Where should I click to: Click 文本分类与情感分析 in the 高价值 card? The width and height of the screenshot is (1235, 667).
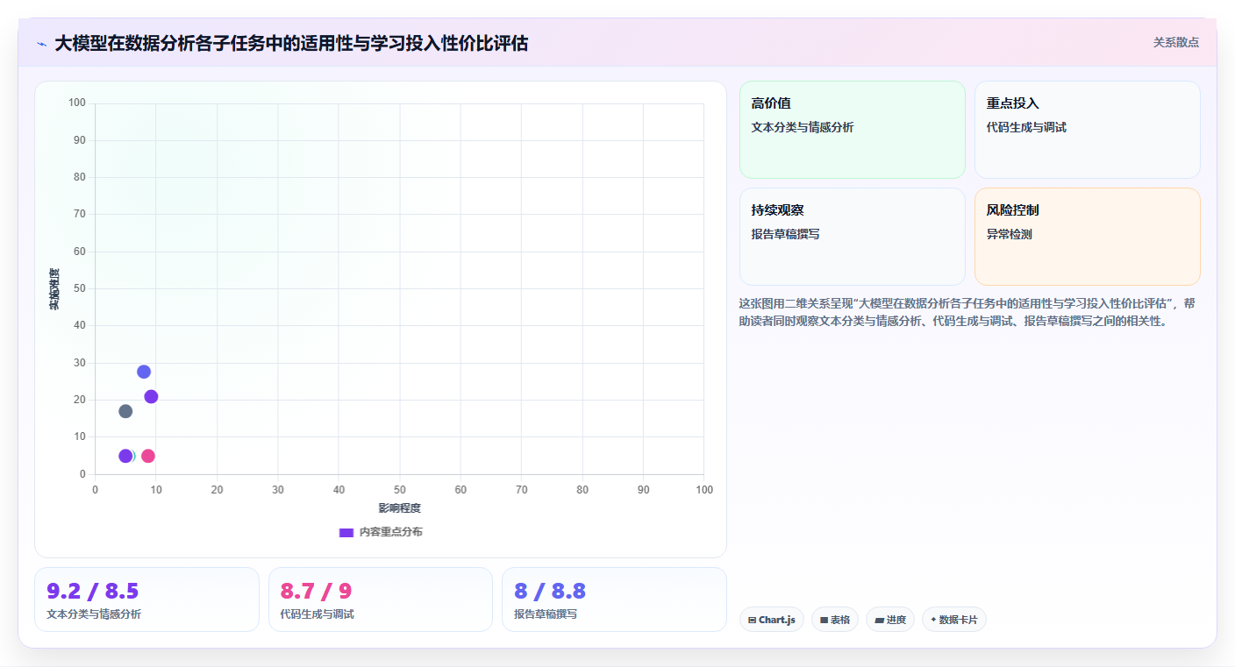[x=803, y=127]
